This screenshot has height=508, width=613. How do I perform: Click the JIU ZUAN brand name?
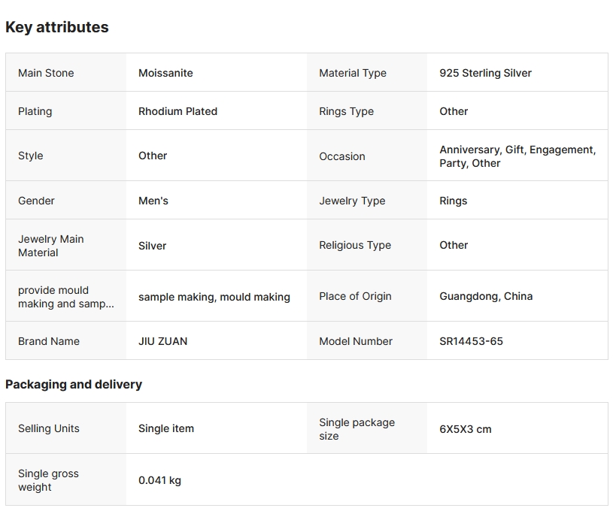(162, 341)
